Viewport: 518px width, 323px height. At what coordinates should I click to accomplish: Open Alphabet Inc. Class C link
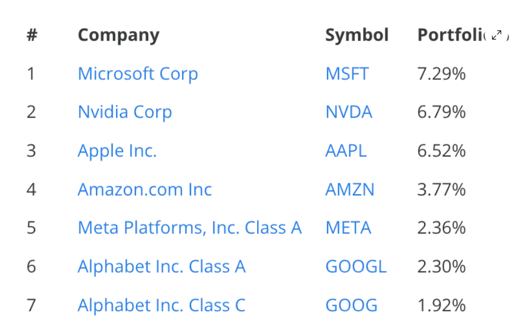162,305
